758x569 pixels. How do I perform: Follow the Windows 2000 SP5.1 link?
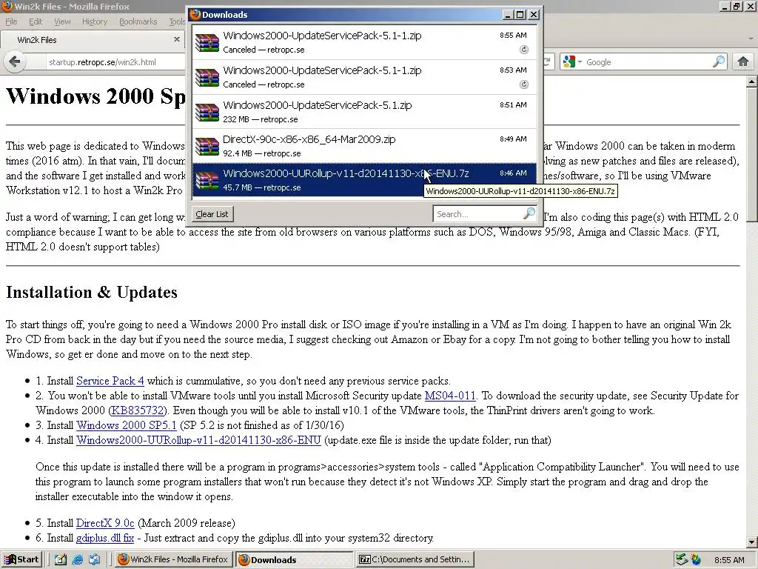pos(126,425)
